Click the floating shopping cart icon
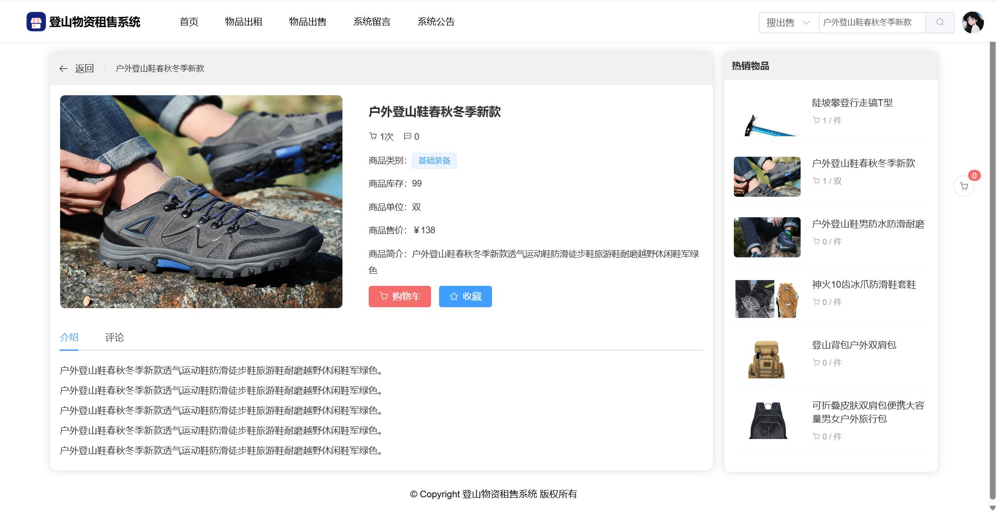This screenshot has height=512, width=997. [x=964, y=187]
